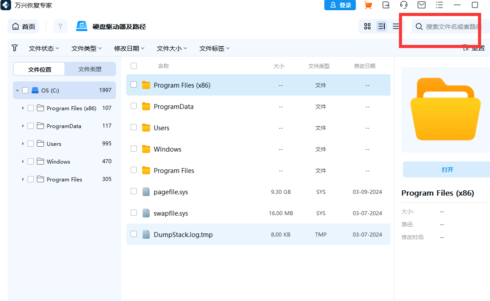Check the pagefile.sys row checkbox
The image size is (490, 301).
pyautogui.click(x=134, y=192)
